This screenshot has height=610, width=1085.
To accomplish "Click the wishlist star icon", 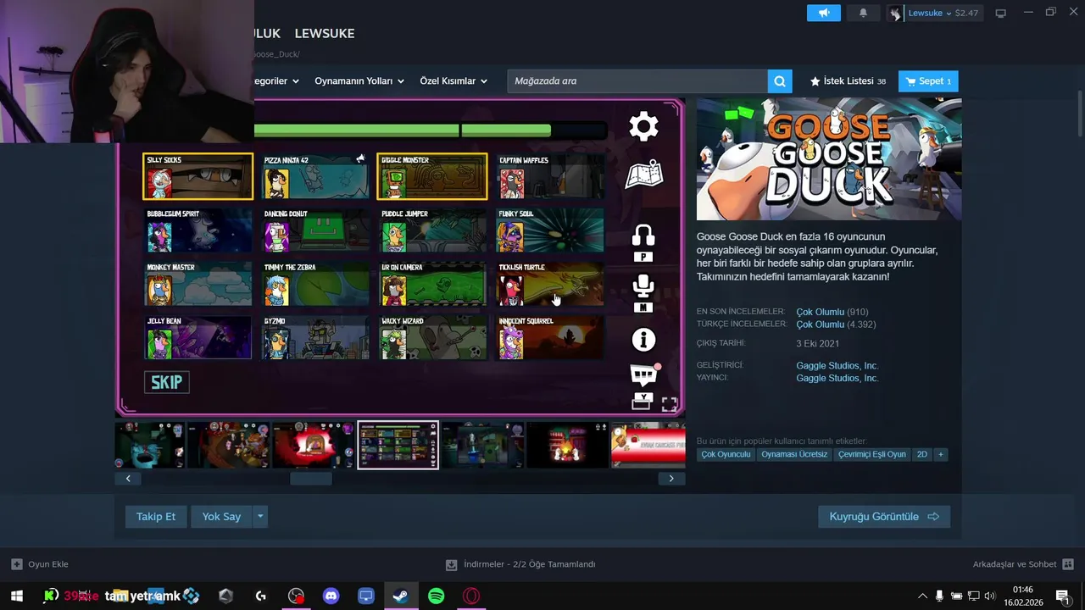I will 815,81.
